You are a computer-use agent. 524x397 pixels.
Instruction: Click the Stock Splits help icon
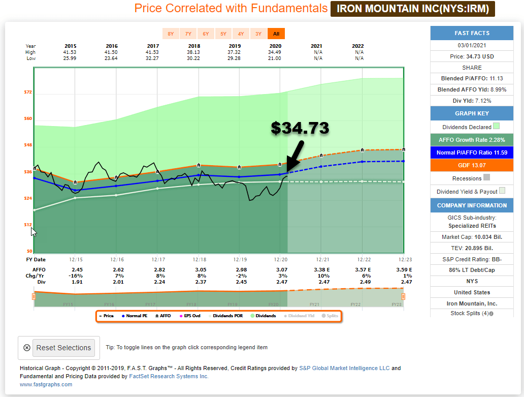[x=492, y=314]
